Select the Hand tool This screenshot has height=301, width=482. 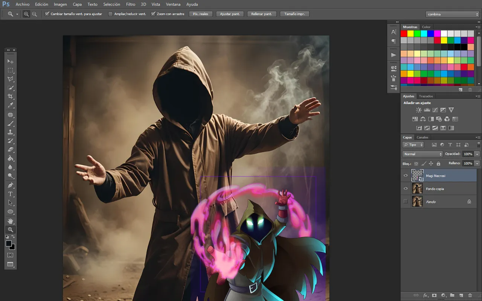[11, 221]
